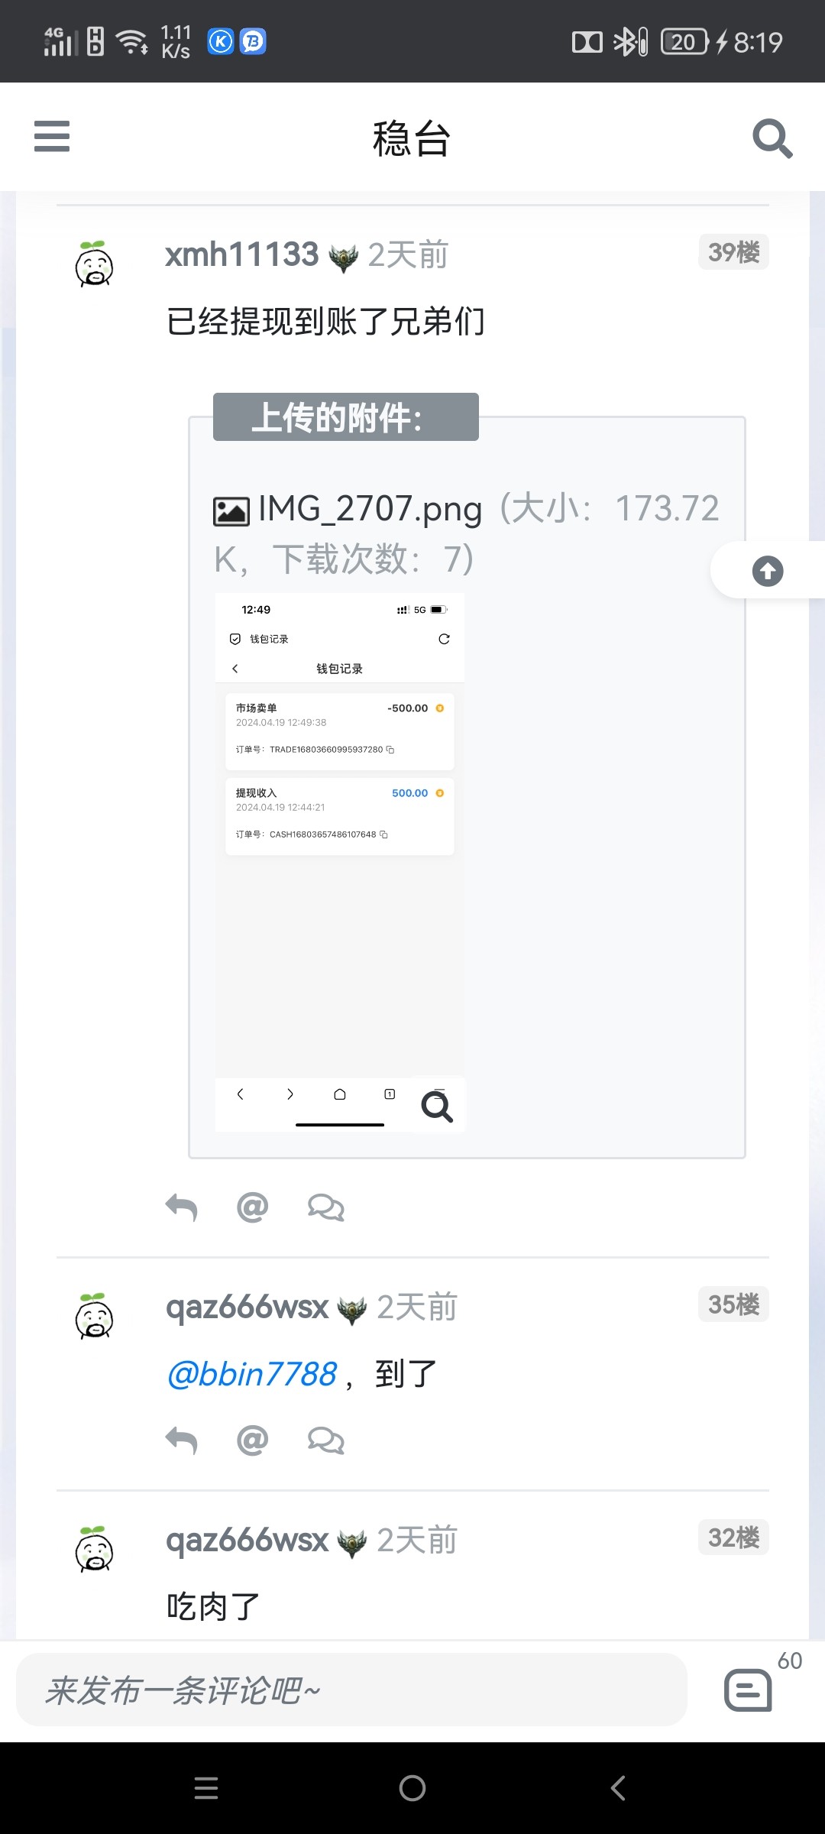The height and width of the screenshot is (1834, 825).
Task: Tap the wallet record screenshot thumbnail
Action: click(340, 862)
